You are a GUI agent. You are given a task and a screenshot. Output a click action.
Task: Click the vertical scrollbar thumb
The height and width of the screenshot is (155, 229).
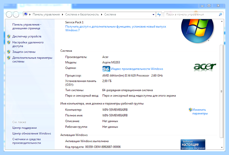(x=222, y=91)
